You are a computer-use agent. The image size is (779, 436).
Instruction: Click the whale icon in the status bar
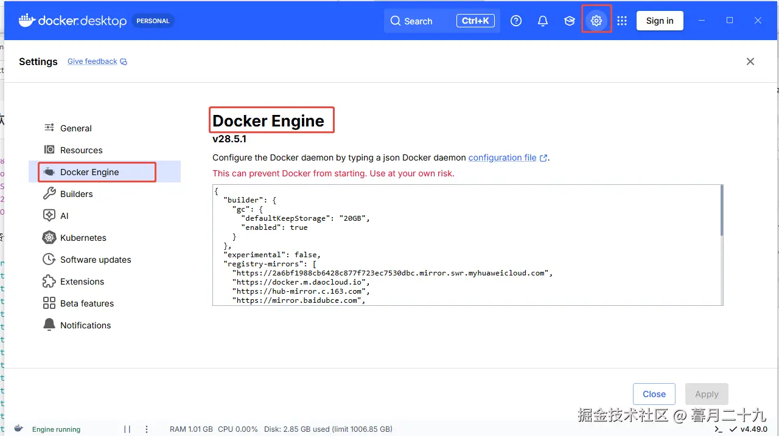(x=19, y=429)
